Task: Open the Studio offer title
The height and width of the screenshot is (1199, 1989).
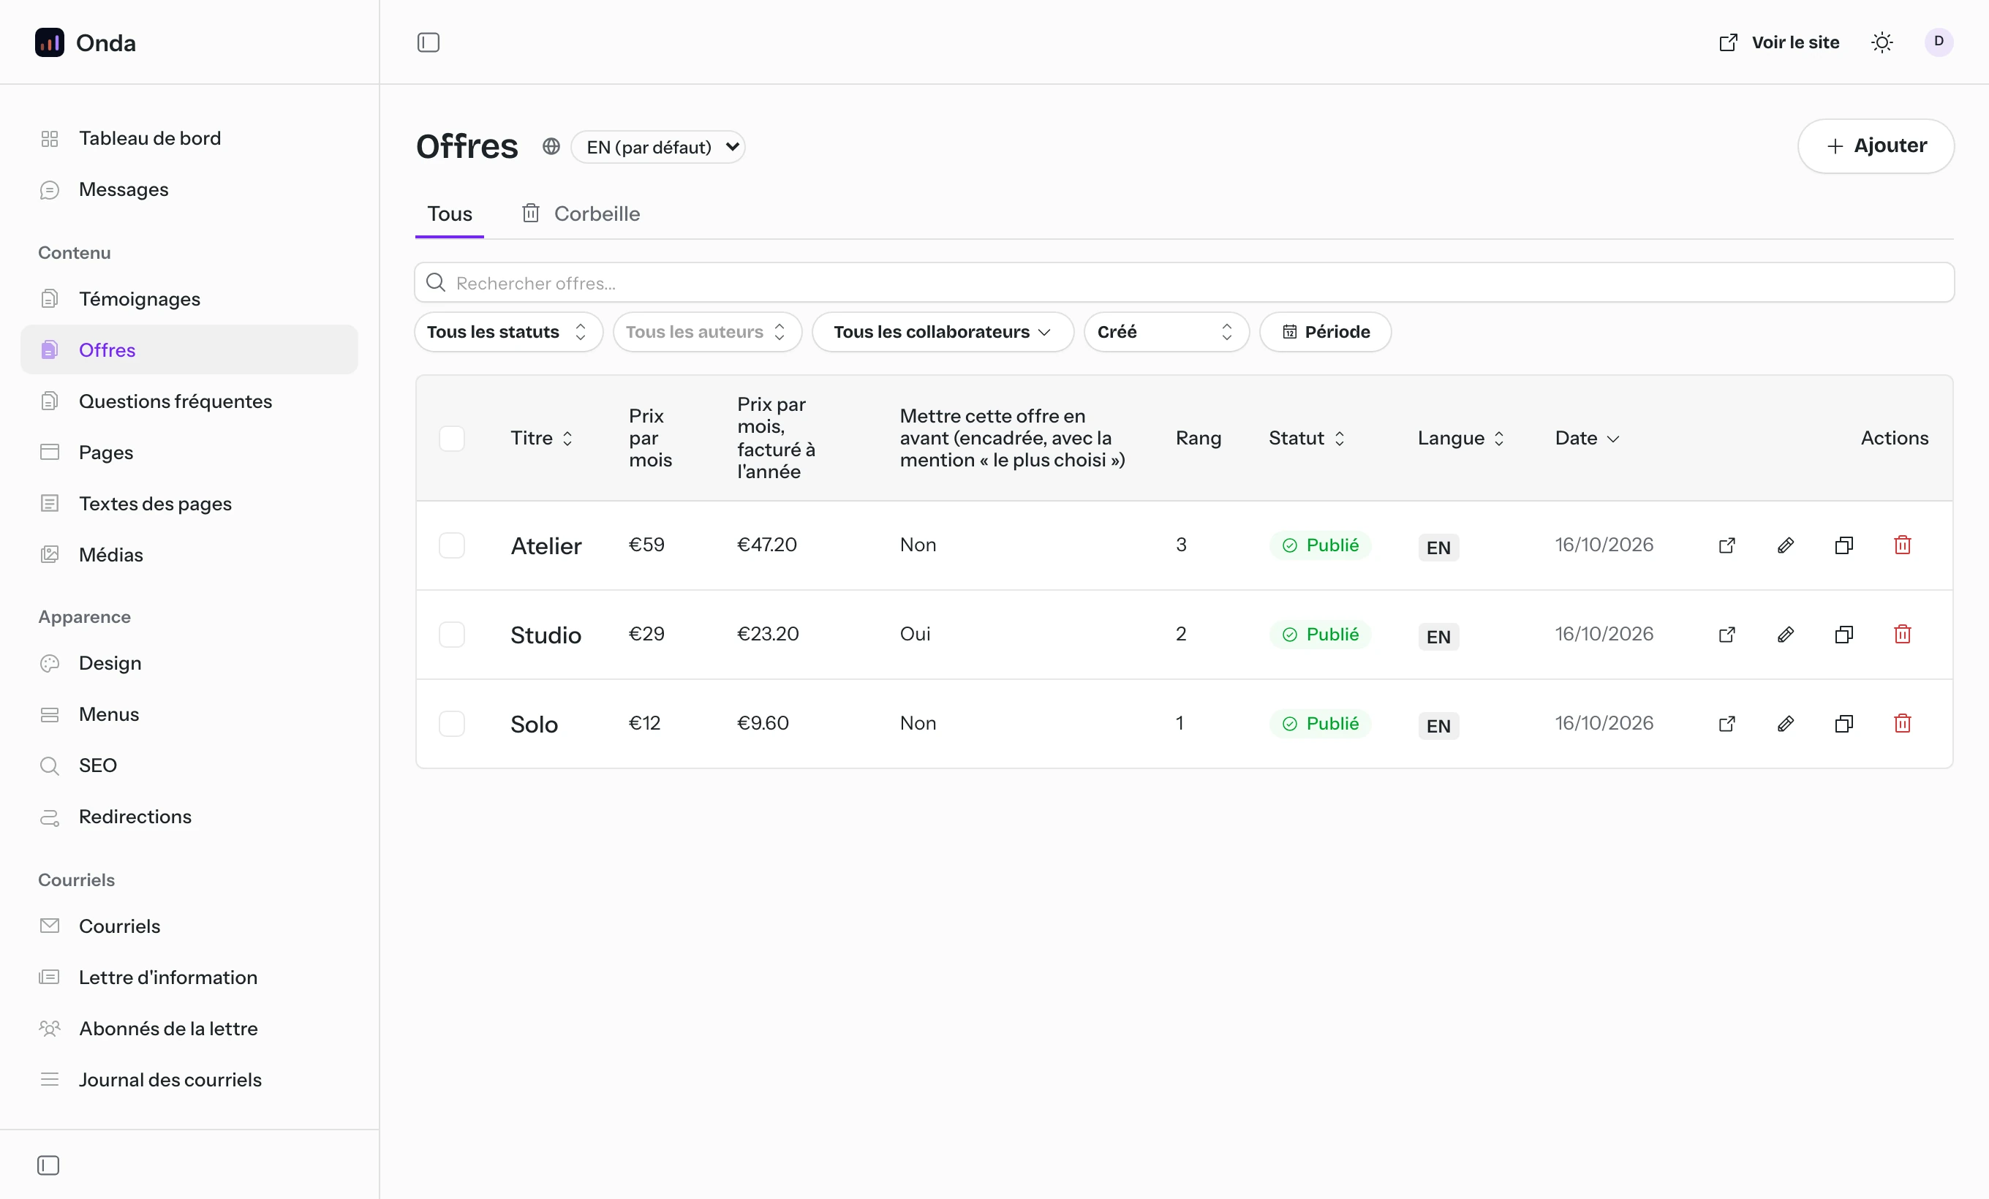Action: [x=546, y=635]
